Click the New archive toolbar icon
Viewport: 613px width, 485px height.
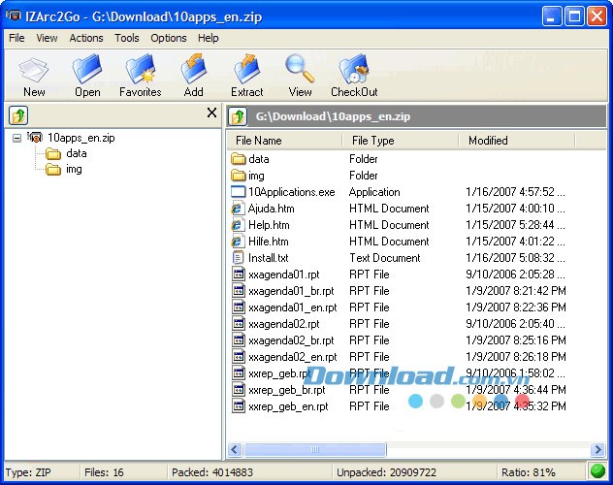(x=34, y=74)
